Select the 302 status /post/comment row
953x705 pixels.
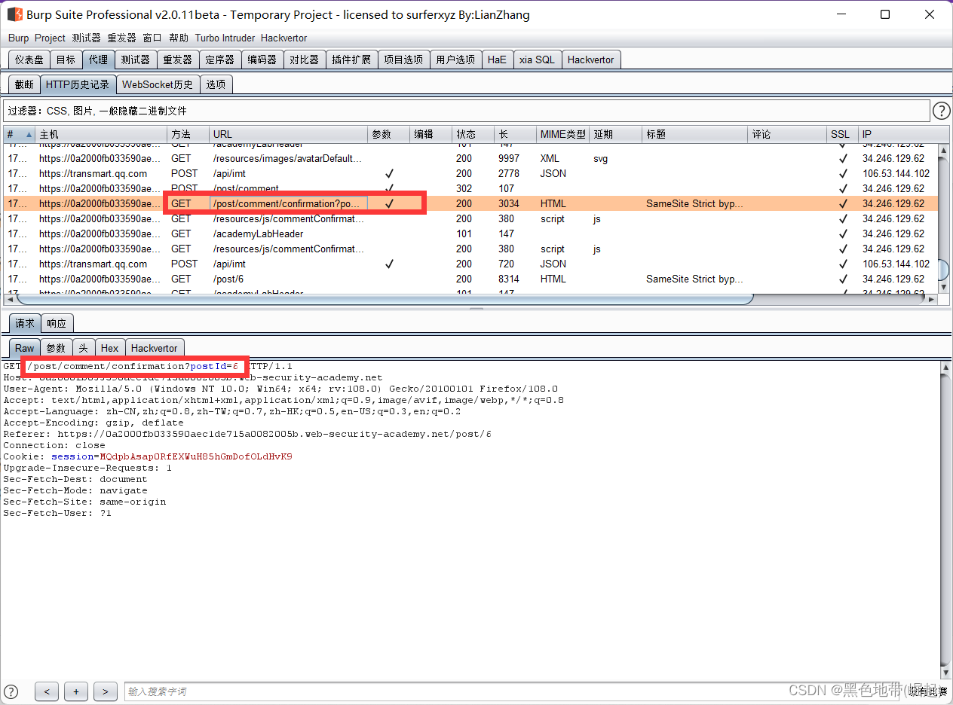470,188
